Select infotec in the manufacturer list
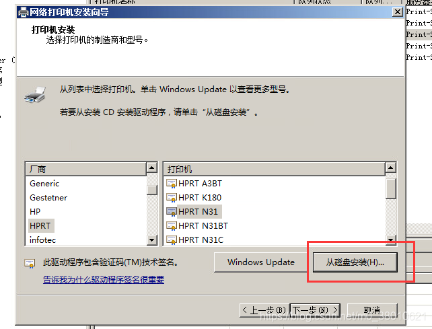This screenshot has width=432, height=329. click(x=42, y=240)
